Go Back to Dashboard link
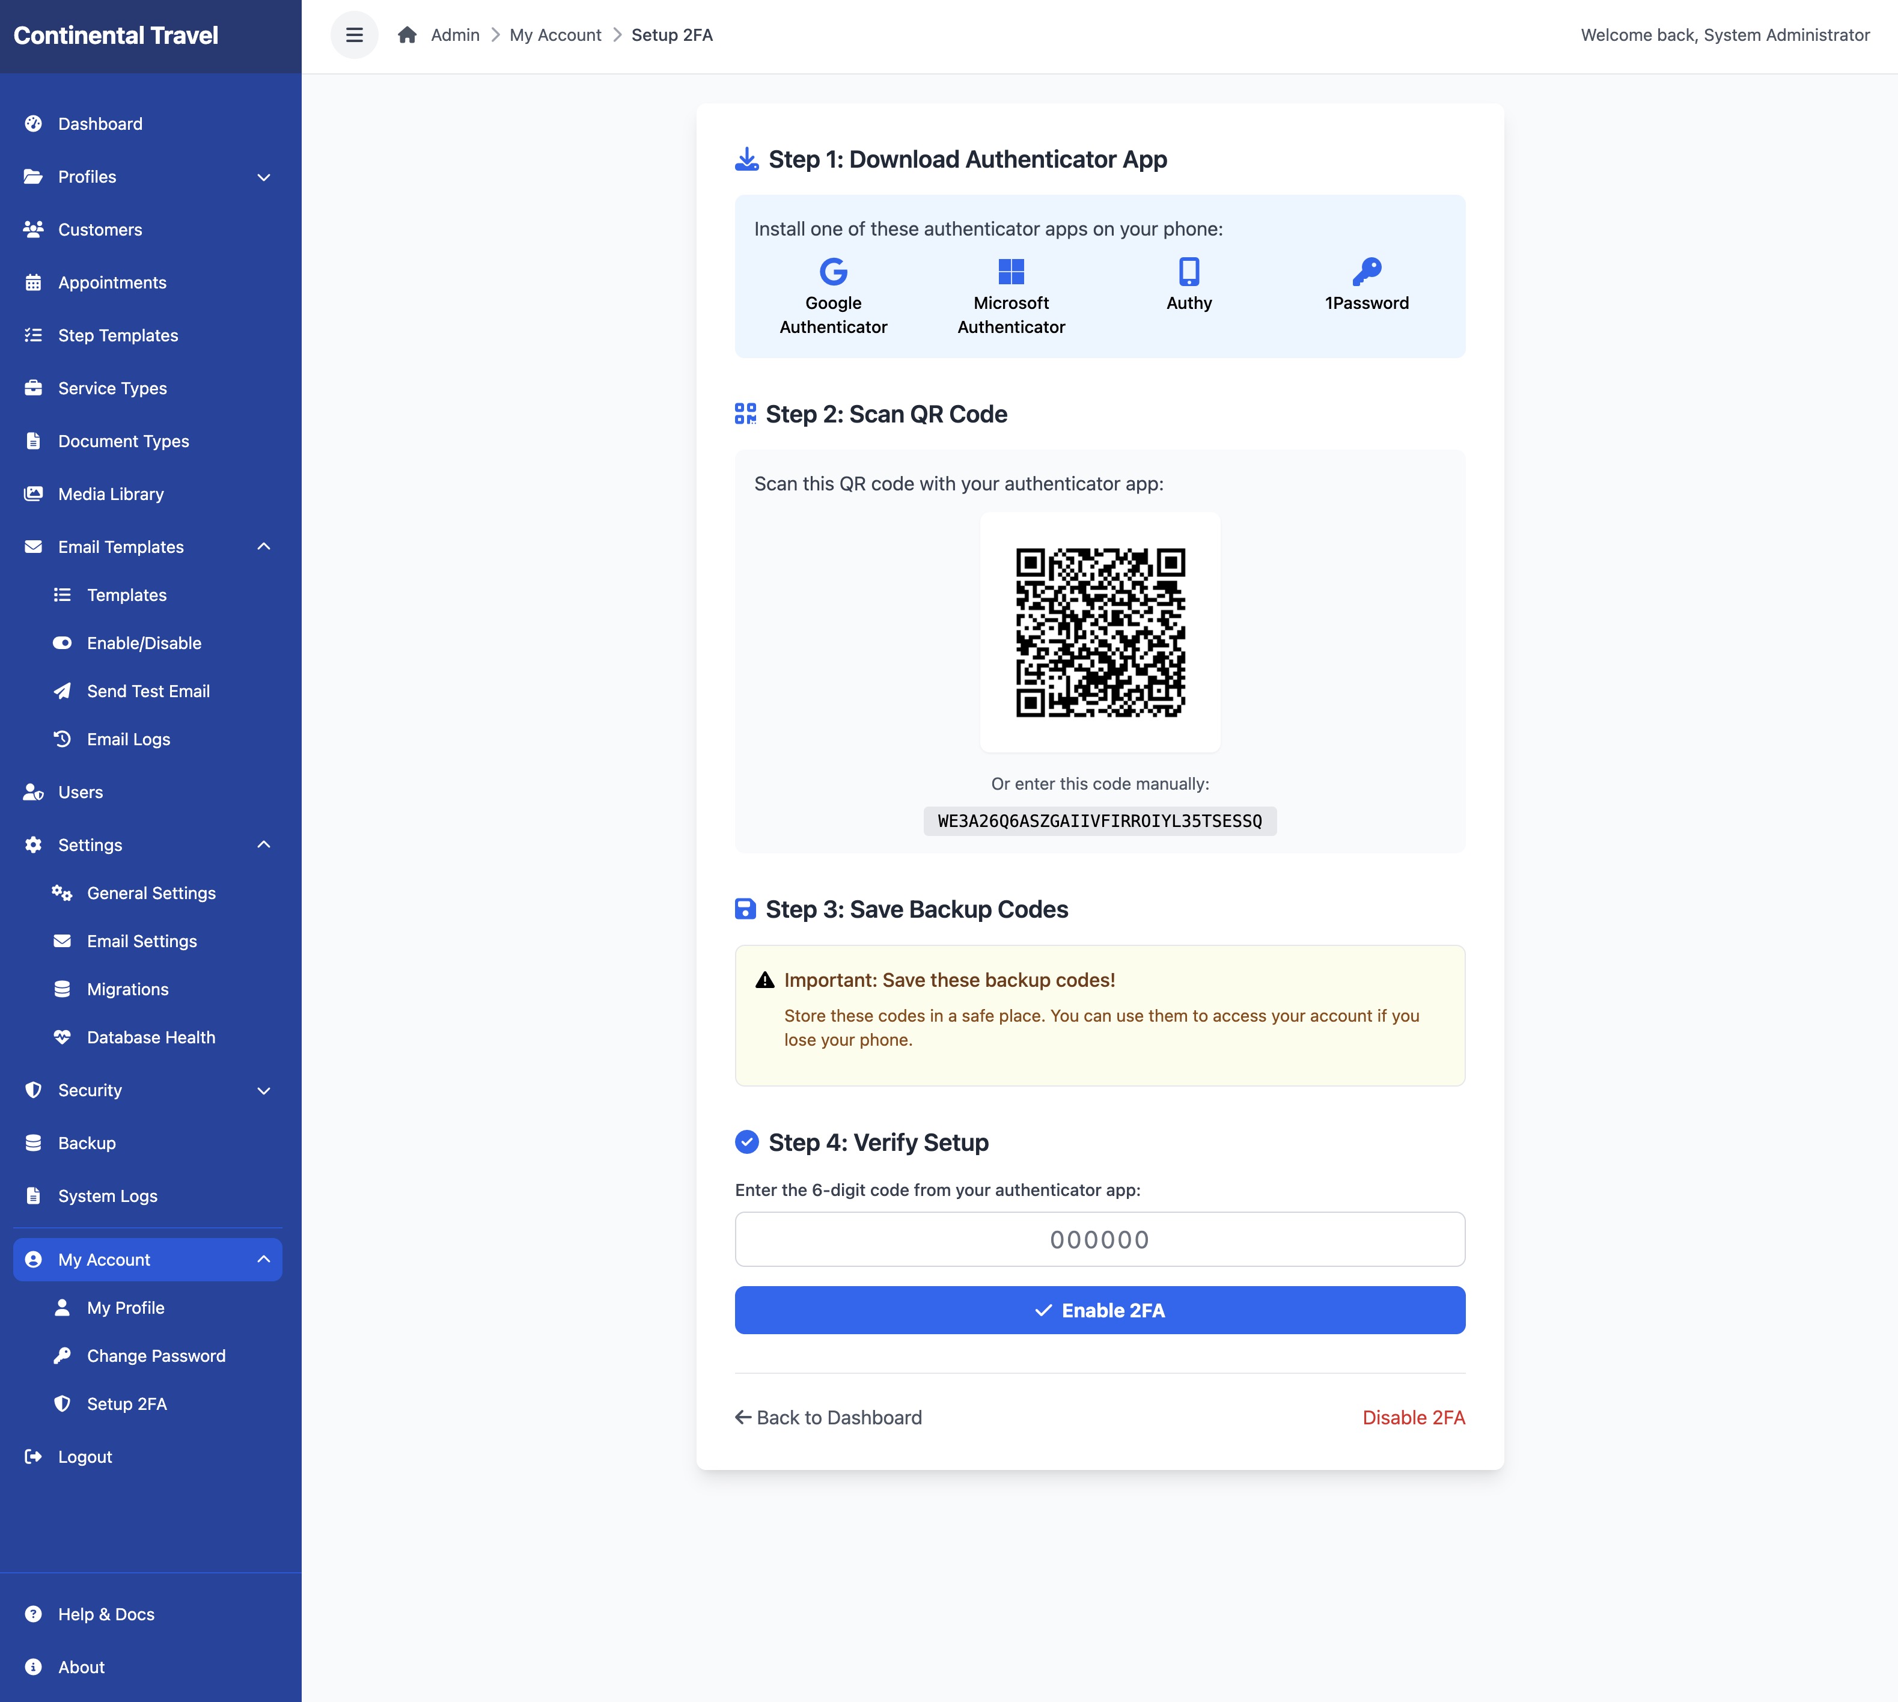 point(828,1418)
